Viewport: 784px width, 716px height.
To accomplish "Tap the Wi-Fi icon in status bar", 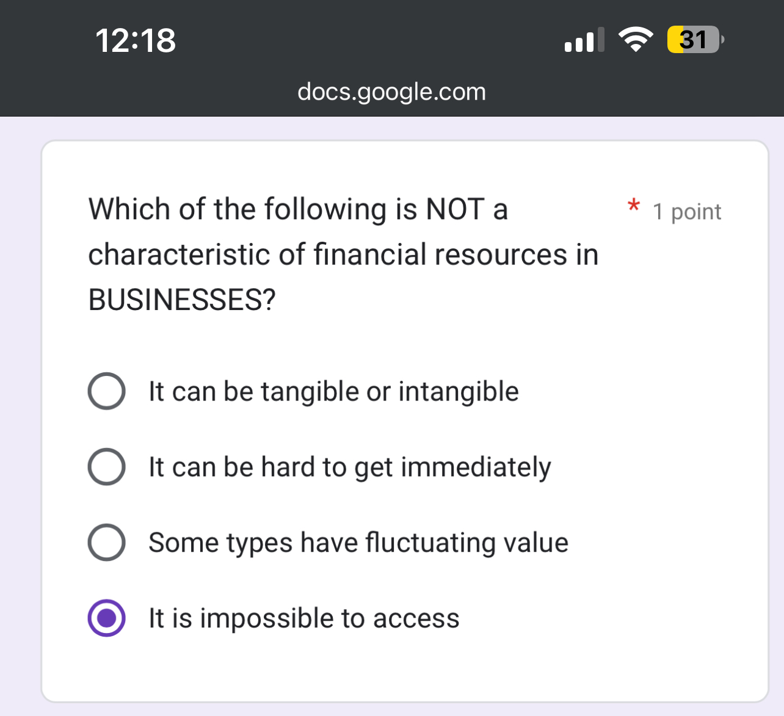I will tap(636, 38).
